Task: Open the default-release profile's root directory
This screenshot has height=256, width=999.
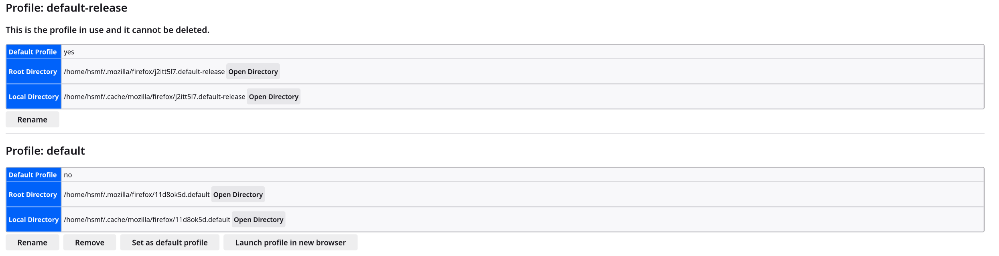Action: click(253, 72)
